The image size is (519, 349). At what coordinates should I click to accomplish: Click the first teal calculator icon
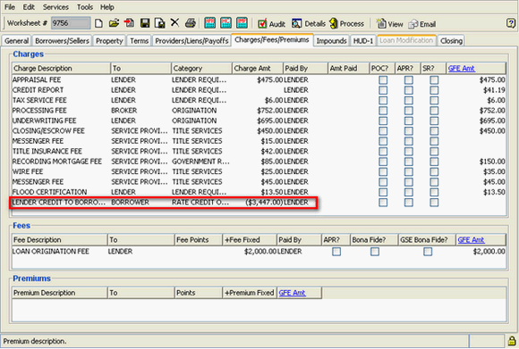pos(210,23)
